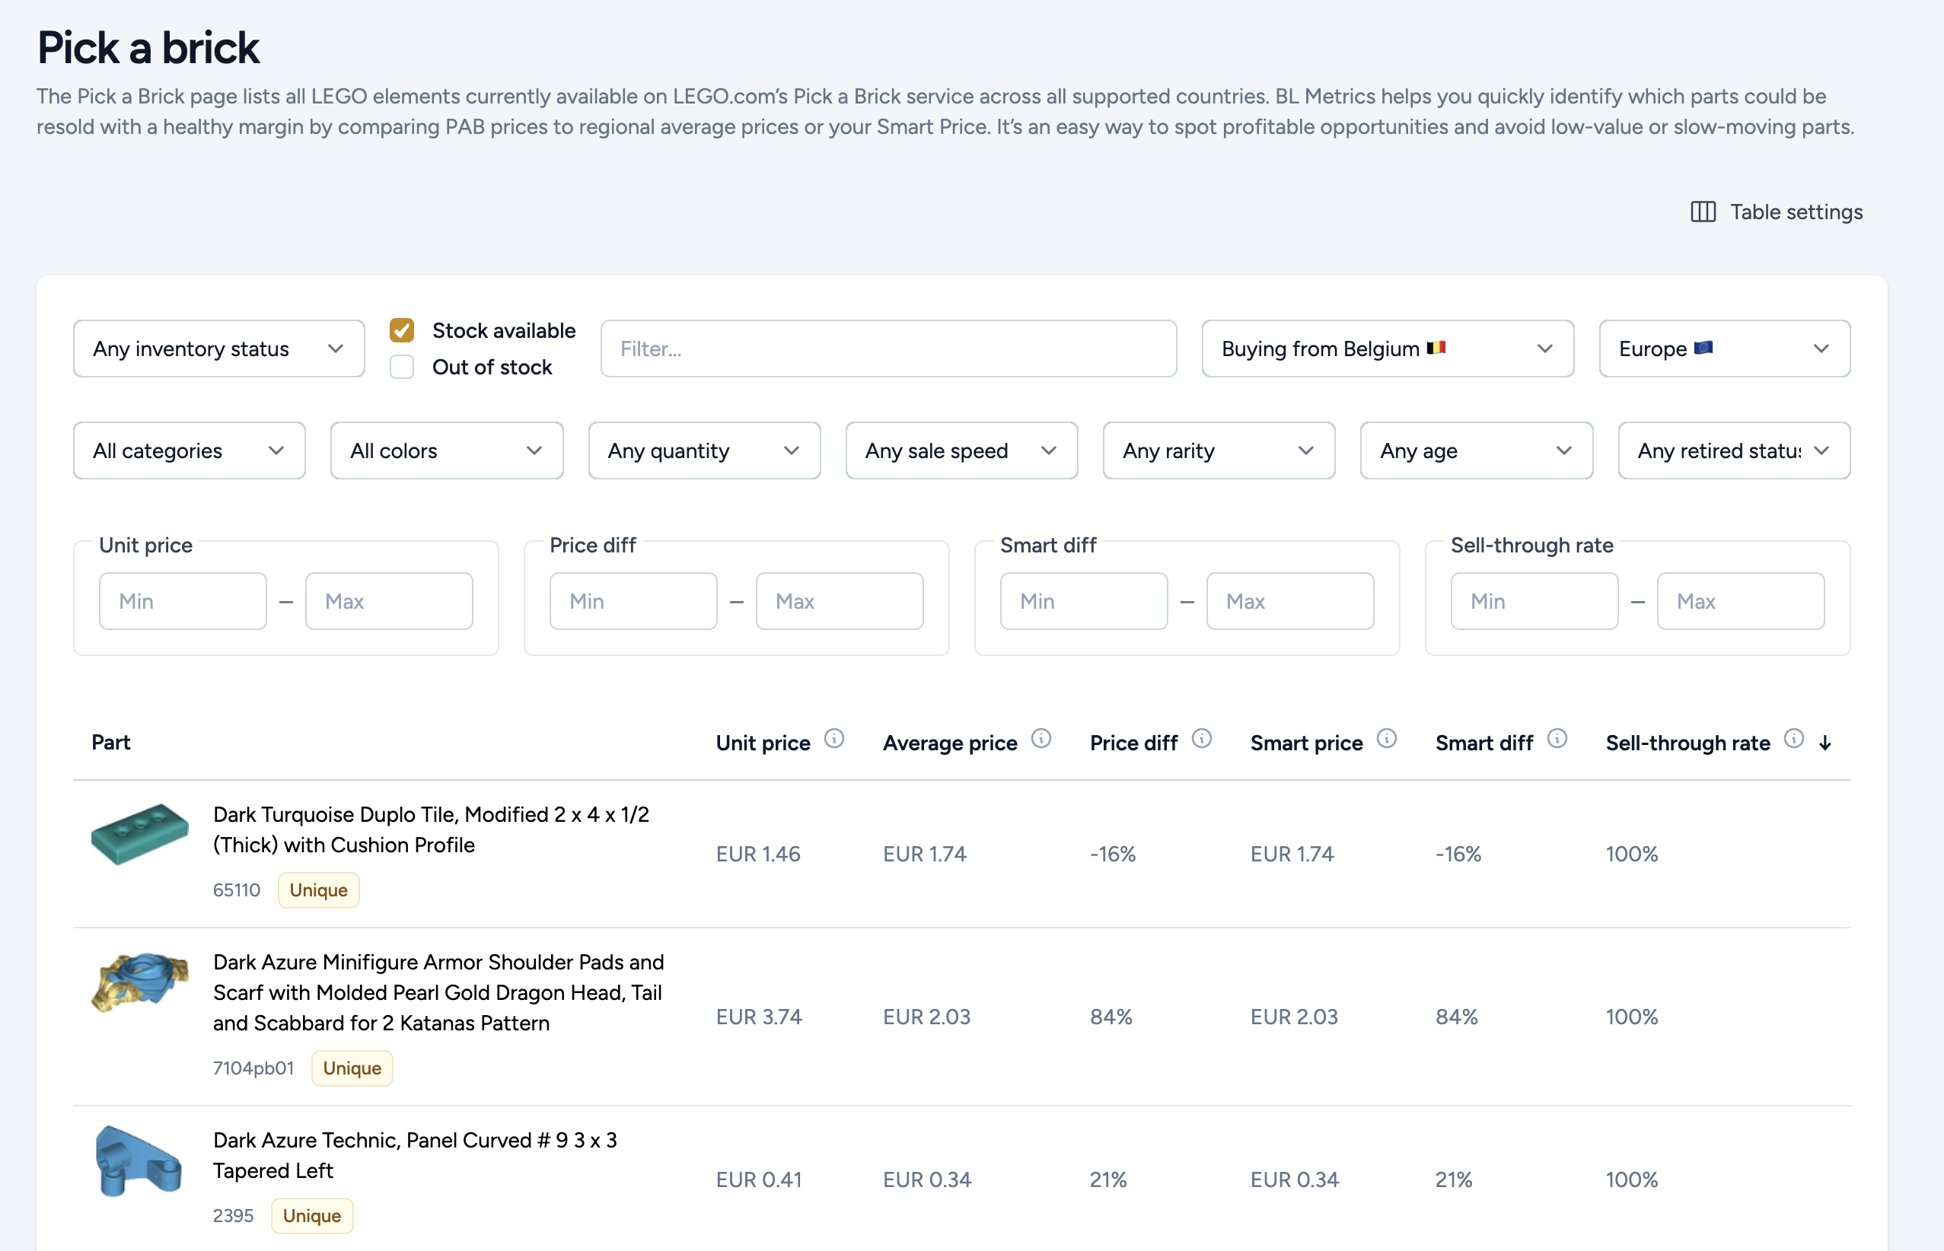This screenshot has width=1944, height=1251.
Task: Click info icon beside Average price header
Action: pyautogui.click(x=1041, y=738)
